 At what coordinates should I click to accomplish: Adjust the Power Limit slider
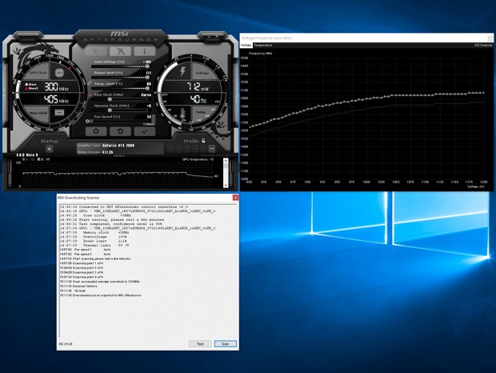click(120, 77)
